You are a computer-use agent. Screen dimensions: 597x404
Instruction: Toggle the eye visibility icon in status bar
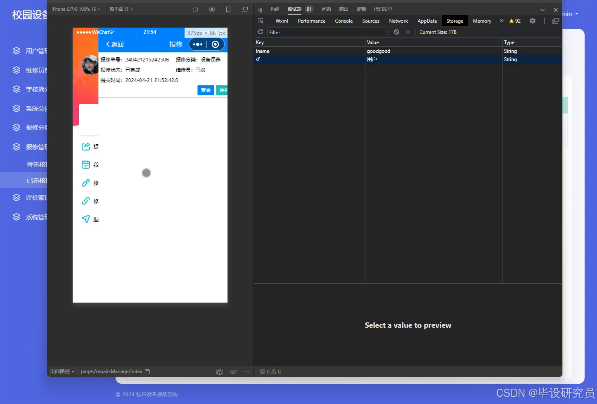tap(233, 372)
